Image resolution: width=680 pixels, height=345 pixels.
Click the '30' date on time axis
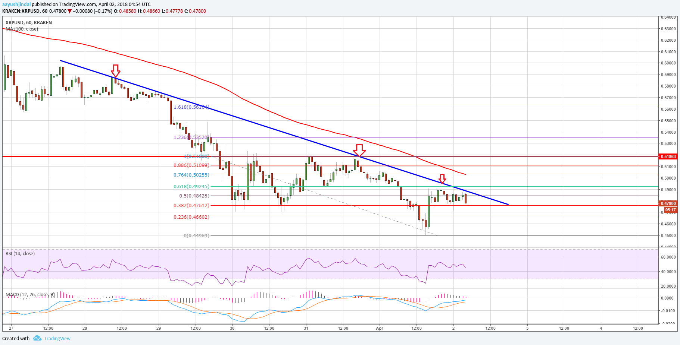click(232, 328)
